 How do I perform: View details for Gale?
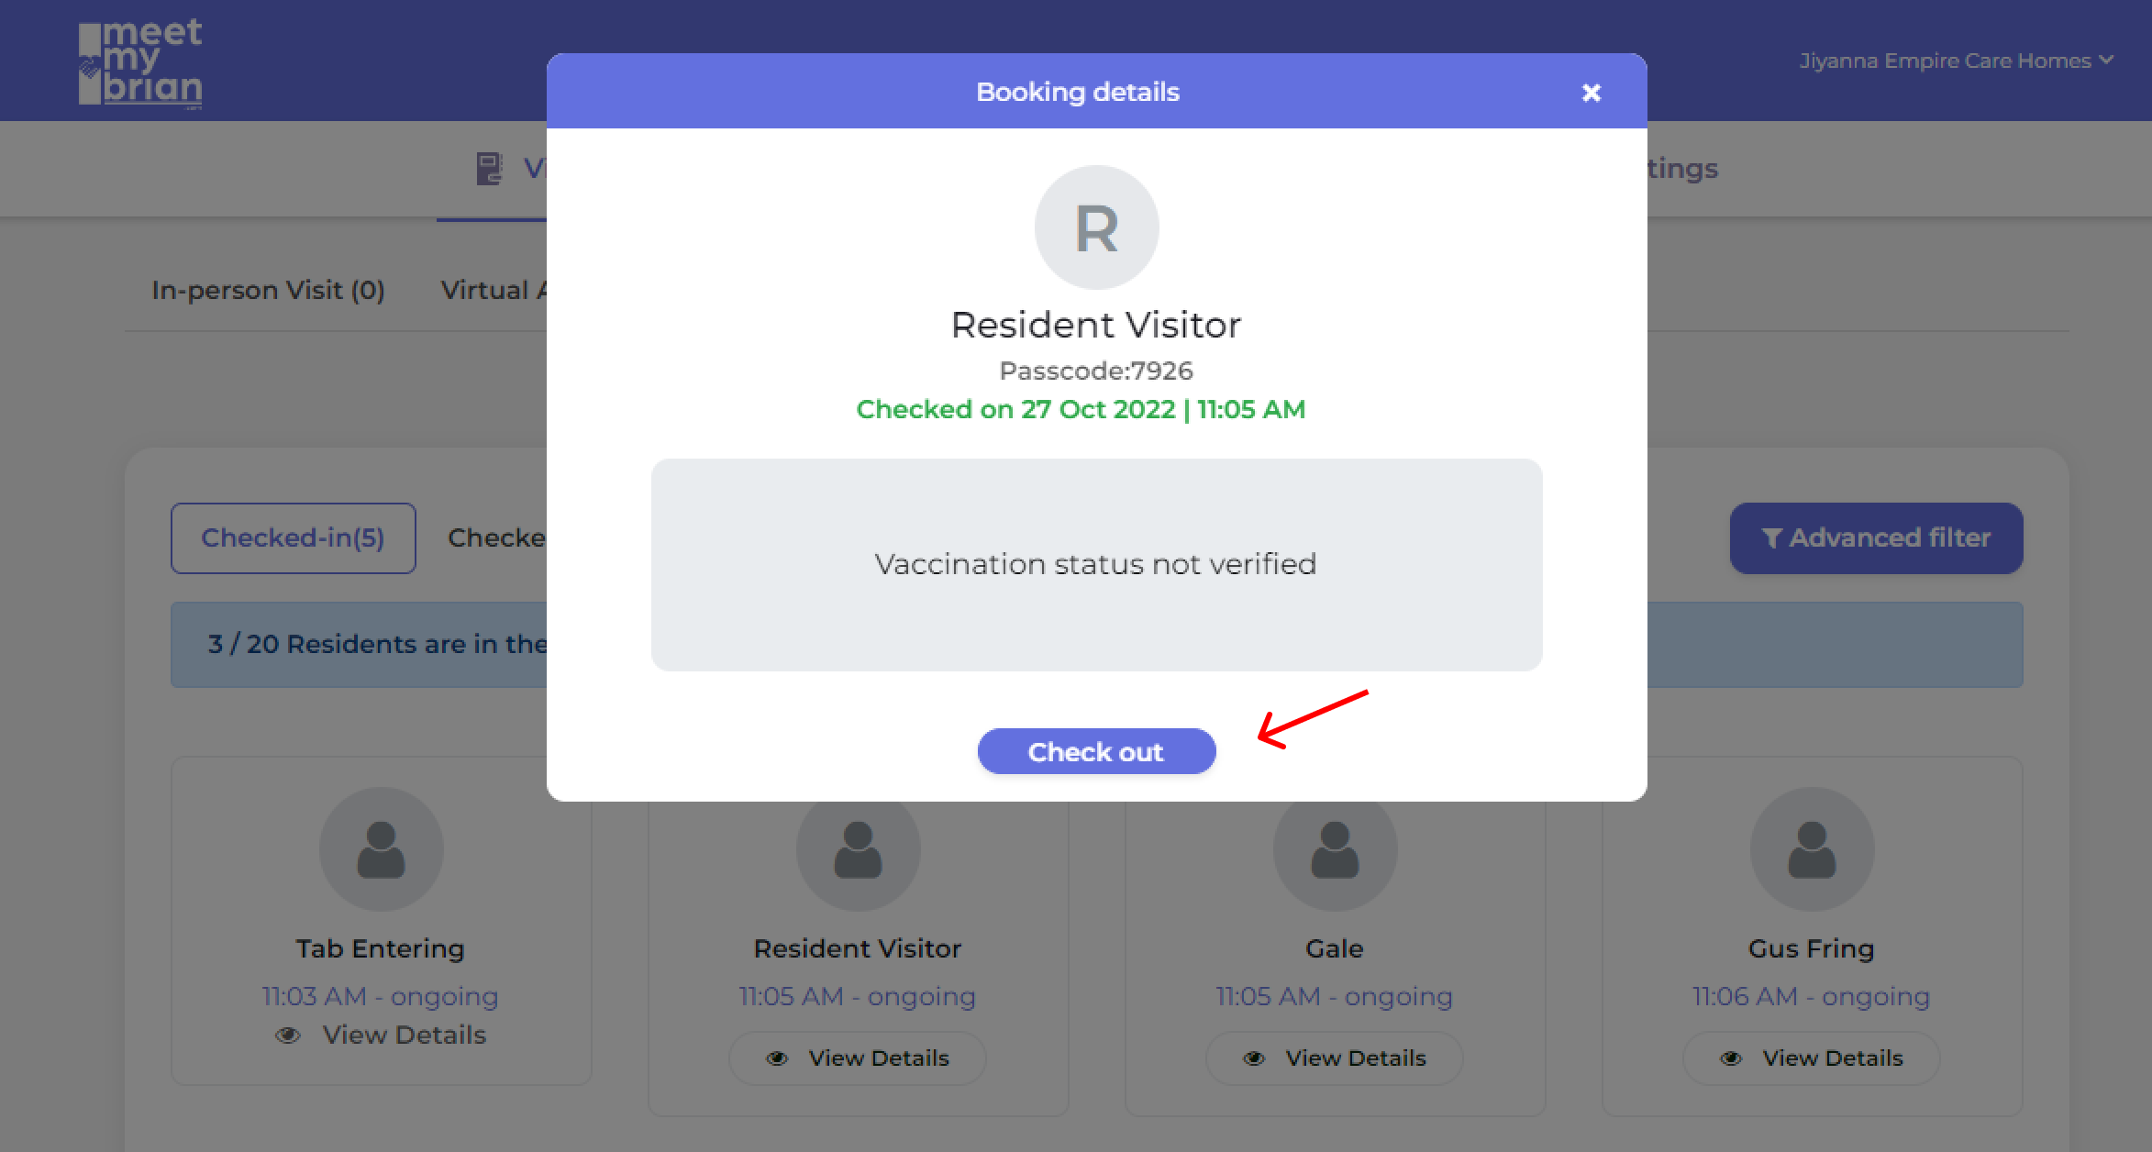click(1335, 1058)
